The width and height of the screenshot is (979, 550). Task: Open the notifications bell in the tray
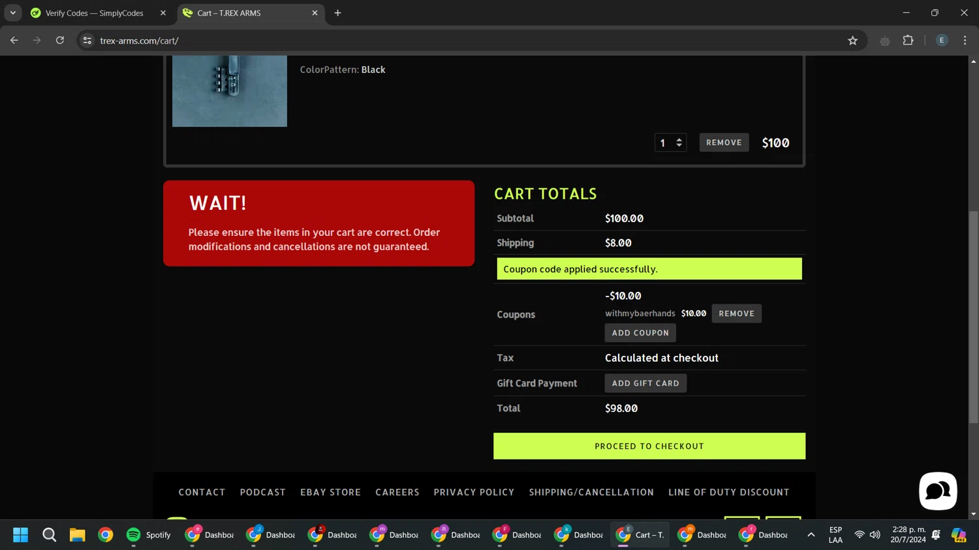pos(936,535)
